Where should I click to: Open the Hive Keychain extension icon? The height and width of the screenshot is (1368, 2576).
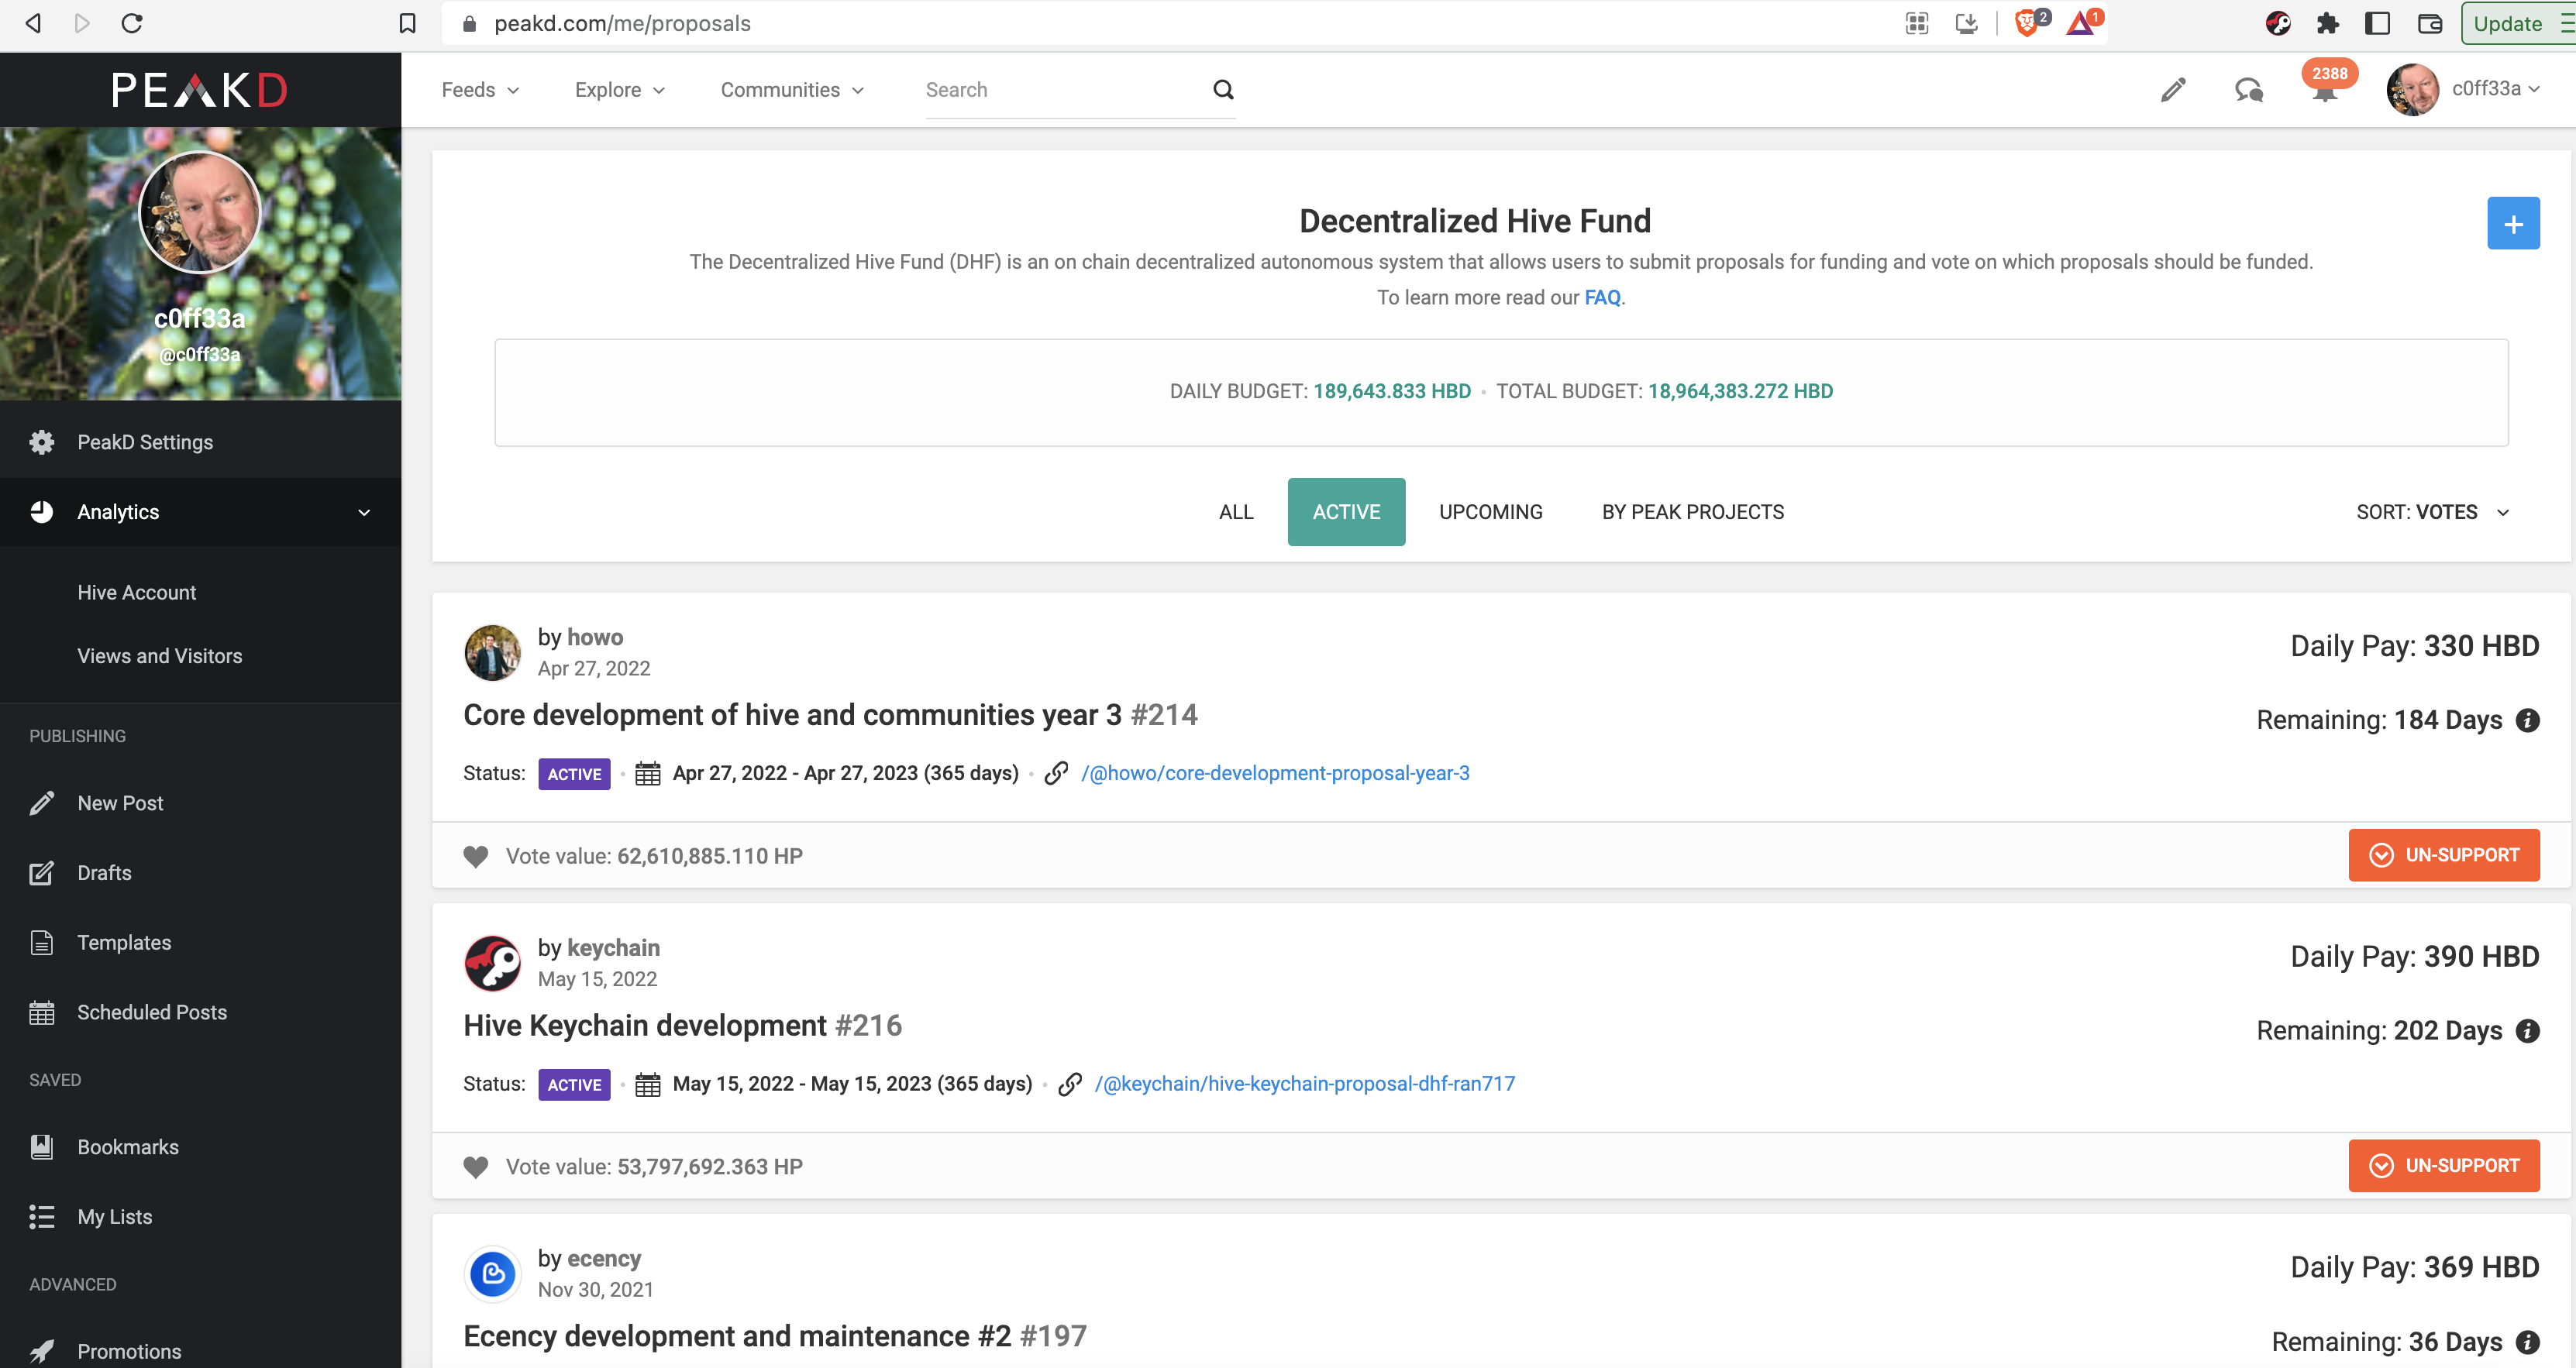pyautogui.click(x=2278, y=23)
